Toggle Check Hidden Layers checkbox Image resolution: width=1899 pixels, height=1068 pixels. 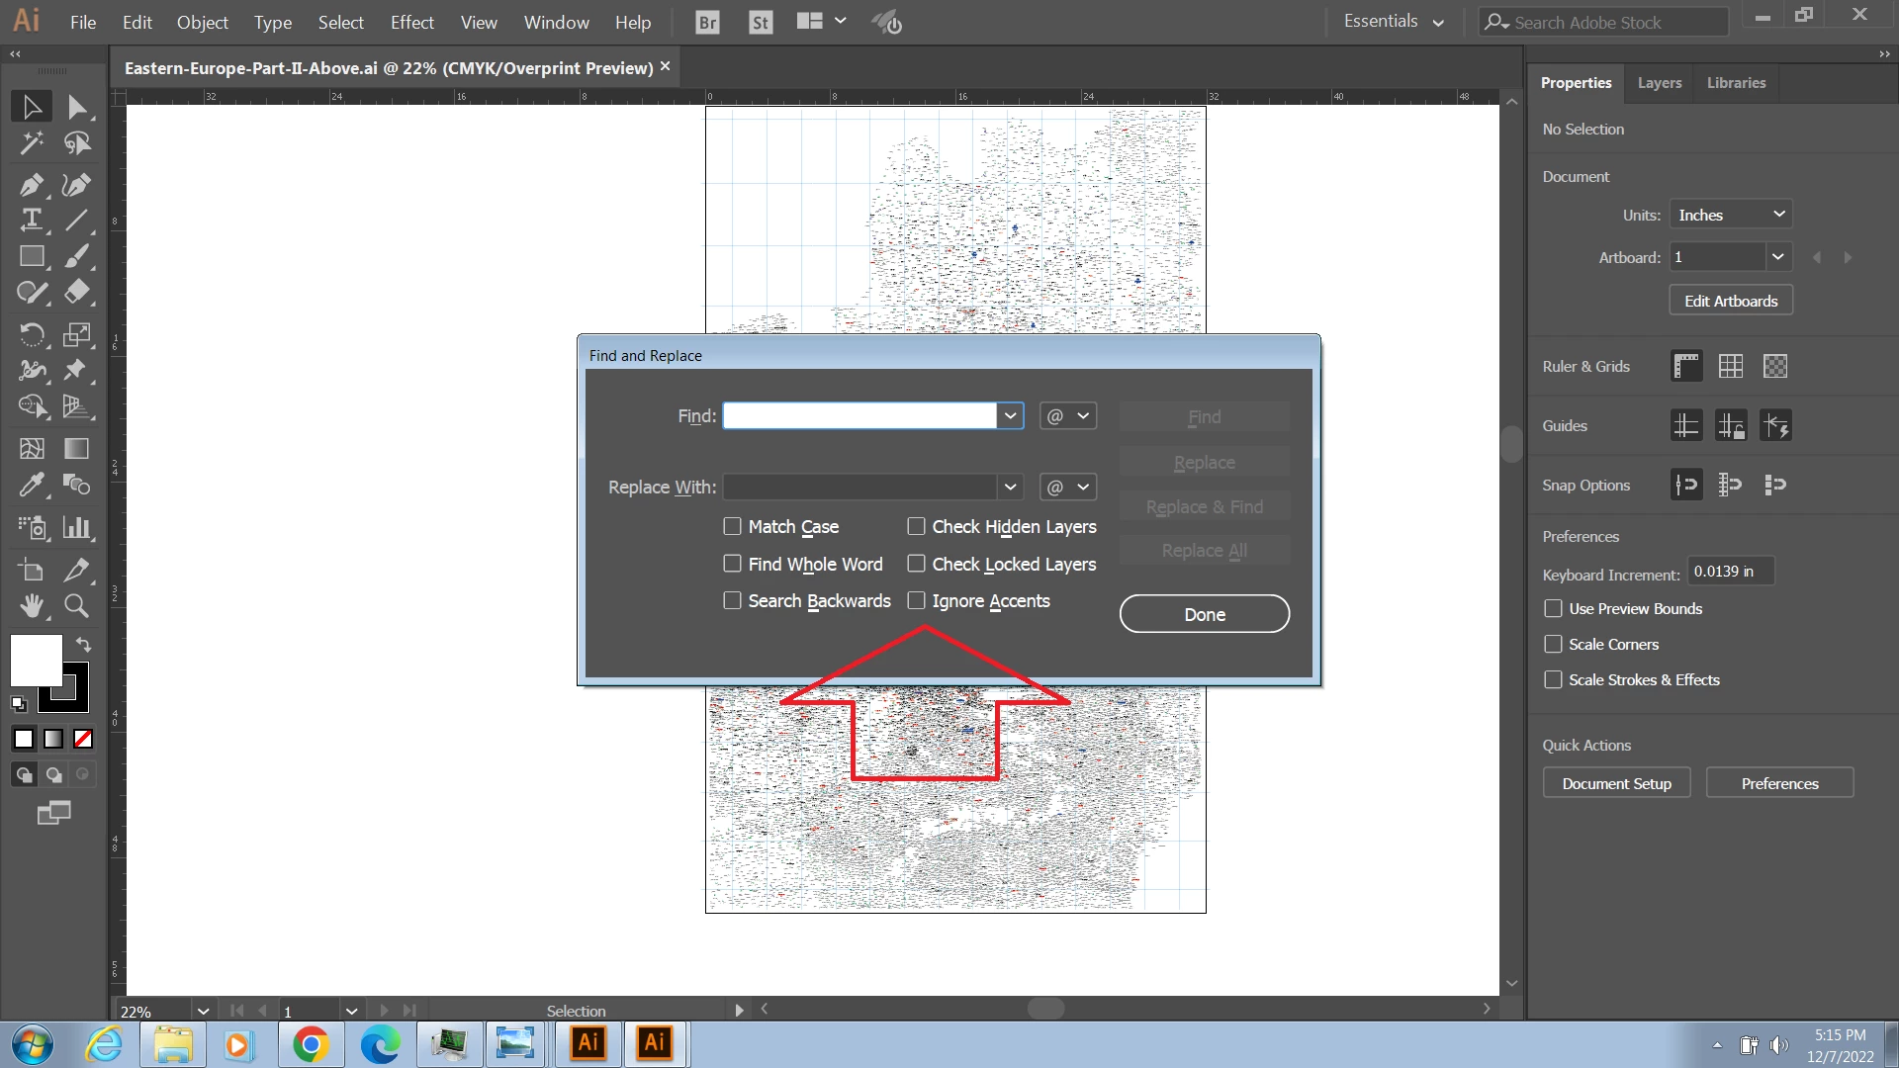coord(916,526)
